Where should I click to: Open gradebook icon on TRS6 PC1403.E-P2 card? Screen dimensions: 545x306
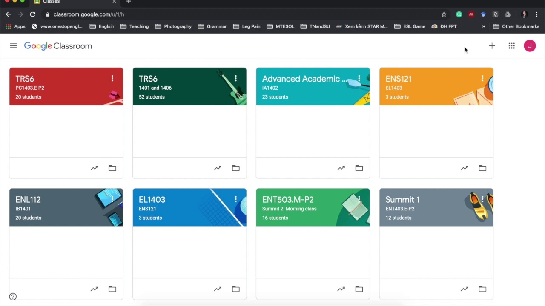point(94,168)
